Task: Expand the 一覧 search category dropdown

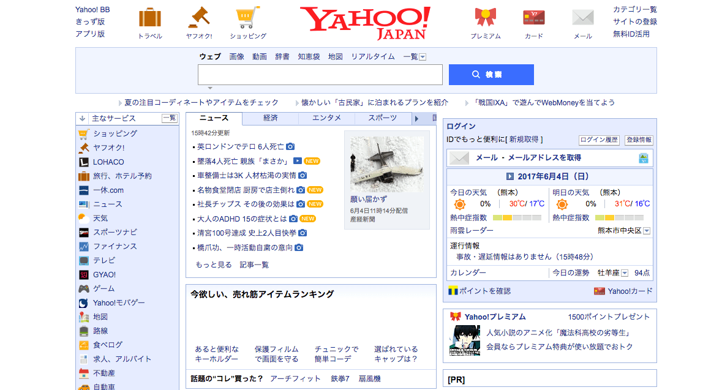Action: coord(423,57)
